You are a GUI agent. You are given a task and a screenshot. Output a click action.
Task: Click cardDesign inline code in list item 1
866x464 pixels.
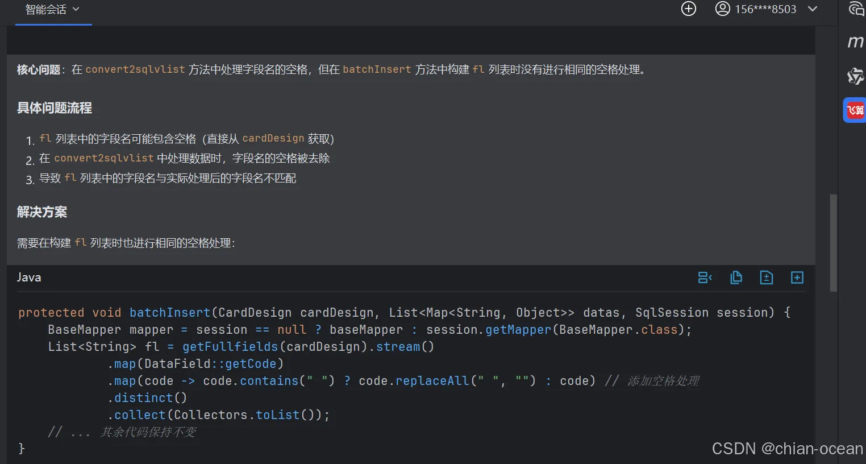pos(273,138)
